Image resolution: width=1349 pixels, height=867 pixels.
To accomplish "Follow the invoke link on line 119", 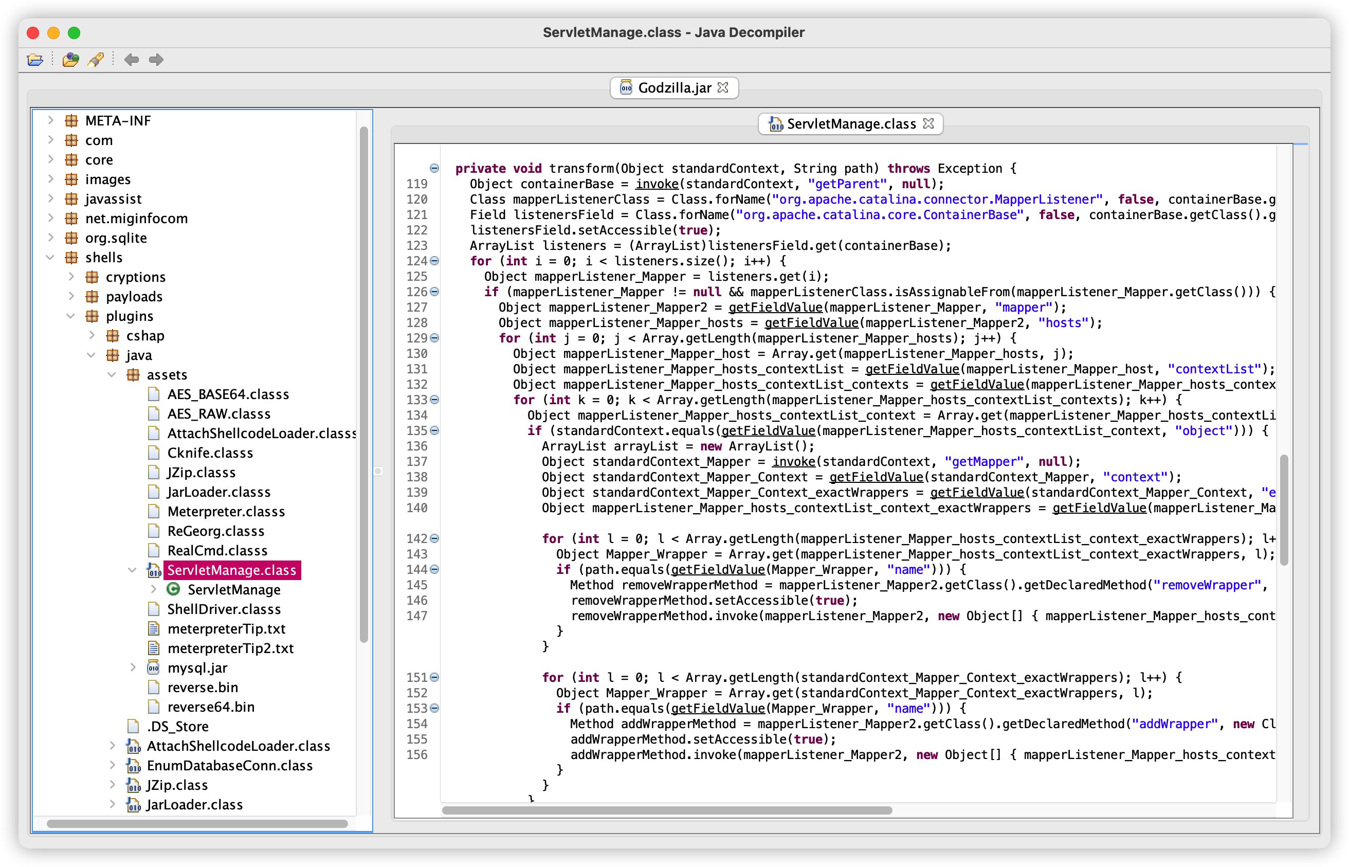I will 656,184.
